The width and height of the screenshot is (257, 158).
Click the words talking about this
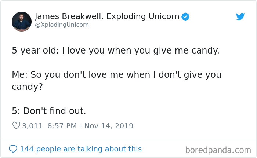pyautogui.click(x=109, y=149)
